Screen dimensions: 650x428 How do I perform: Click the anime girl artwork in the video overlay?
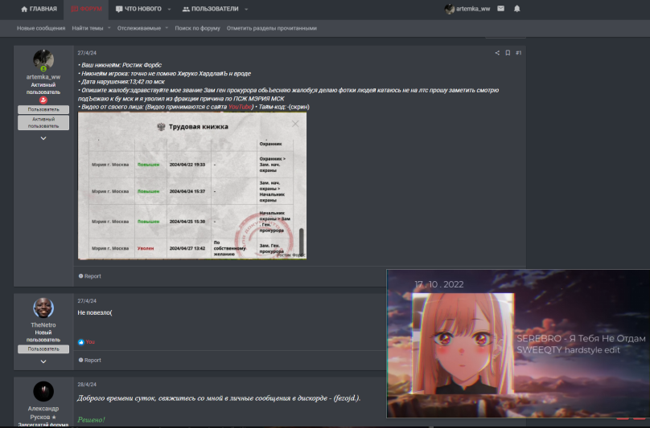[463, 344]
